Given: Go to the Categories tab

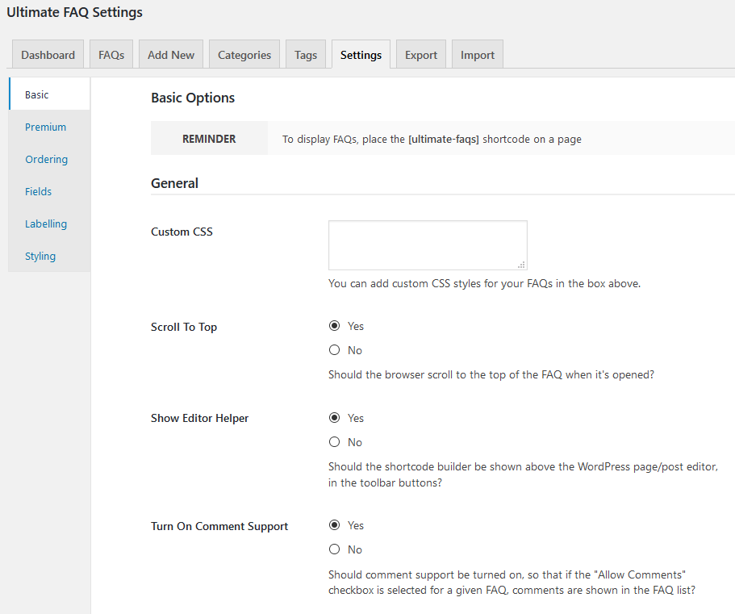Looking at the screenshot, I should tap(244, 55).
